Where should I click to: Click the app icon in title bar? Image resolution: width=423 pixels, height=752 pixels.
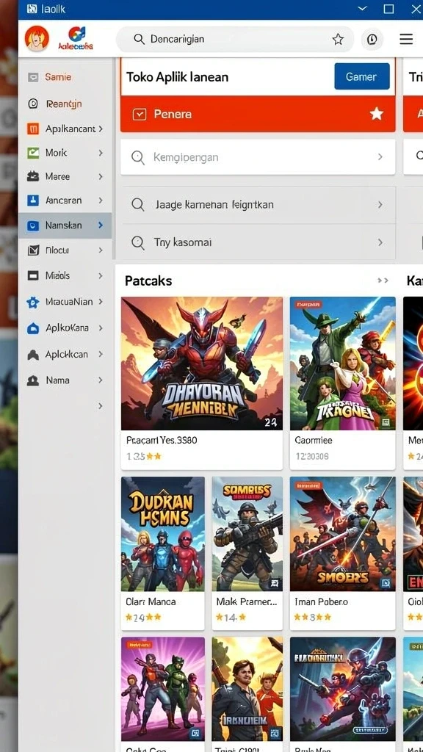point(32,9)
